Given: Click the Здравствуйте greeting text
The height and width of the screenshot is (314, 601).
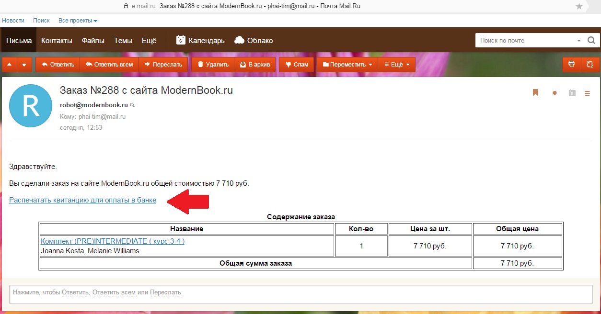Looking at the screenshot, I should click(33, 167).
